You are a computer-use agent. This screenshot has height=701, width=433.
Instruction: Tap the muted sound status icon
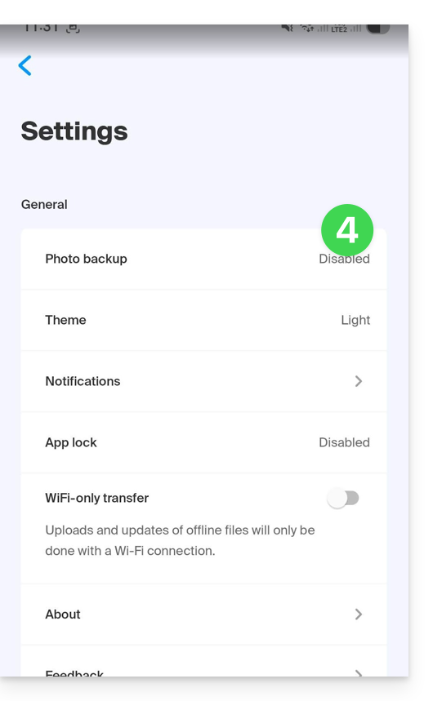[x=287, y=28]
